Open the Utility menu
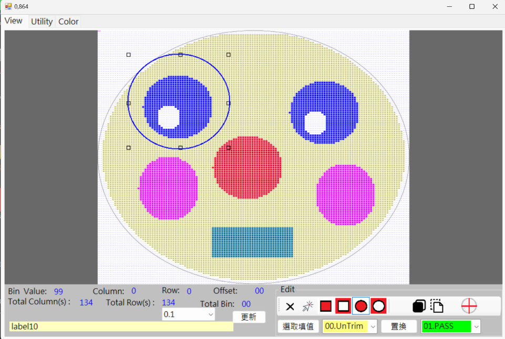 coord(42,22)
